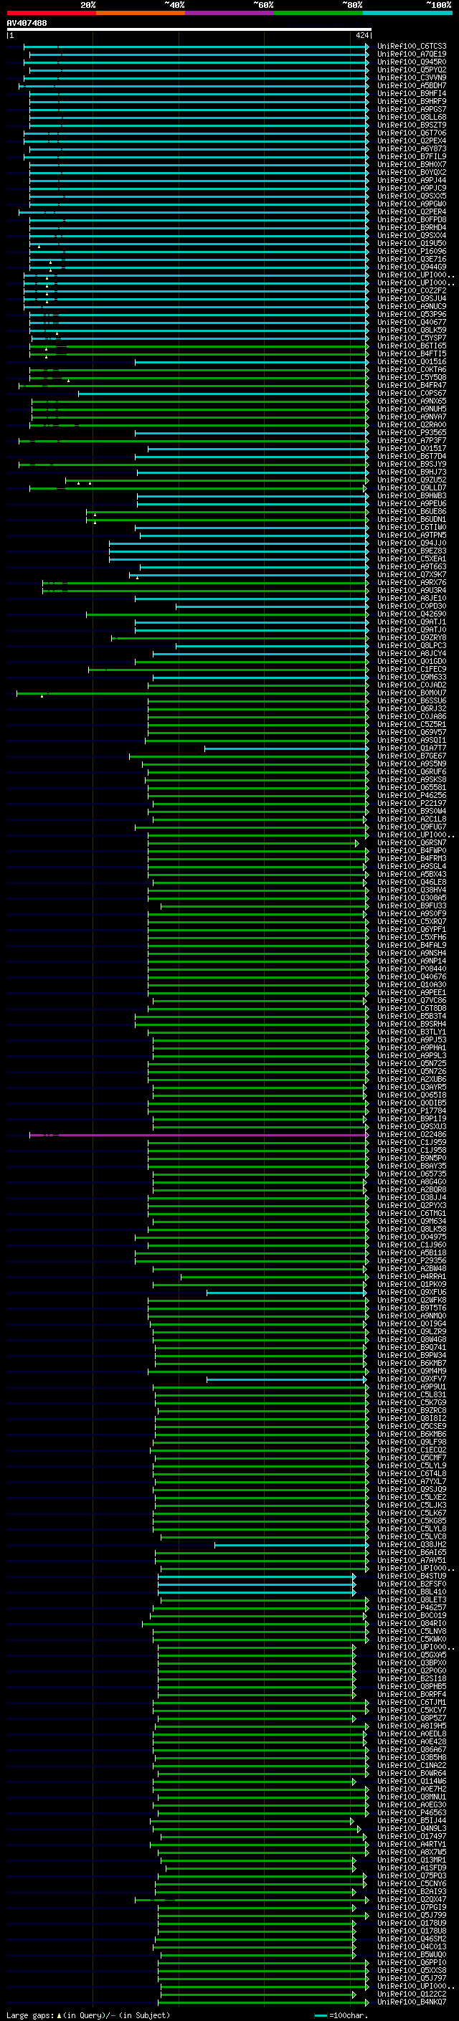Select the UniRef100_O22486 label
Viewport: 459px width, 2021px height.
pos(412,1134)
